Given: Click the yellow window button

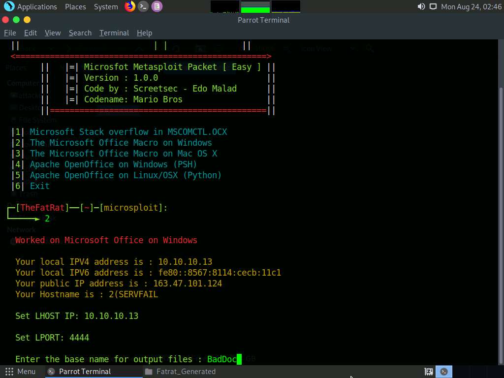Looking at the screenshot, I should (x=27, y=20).
